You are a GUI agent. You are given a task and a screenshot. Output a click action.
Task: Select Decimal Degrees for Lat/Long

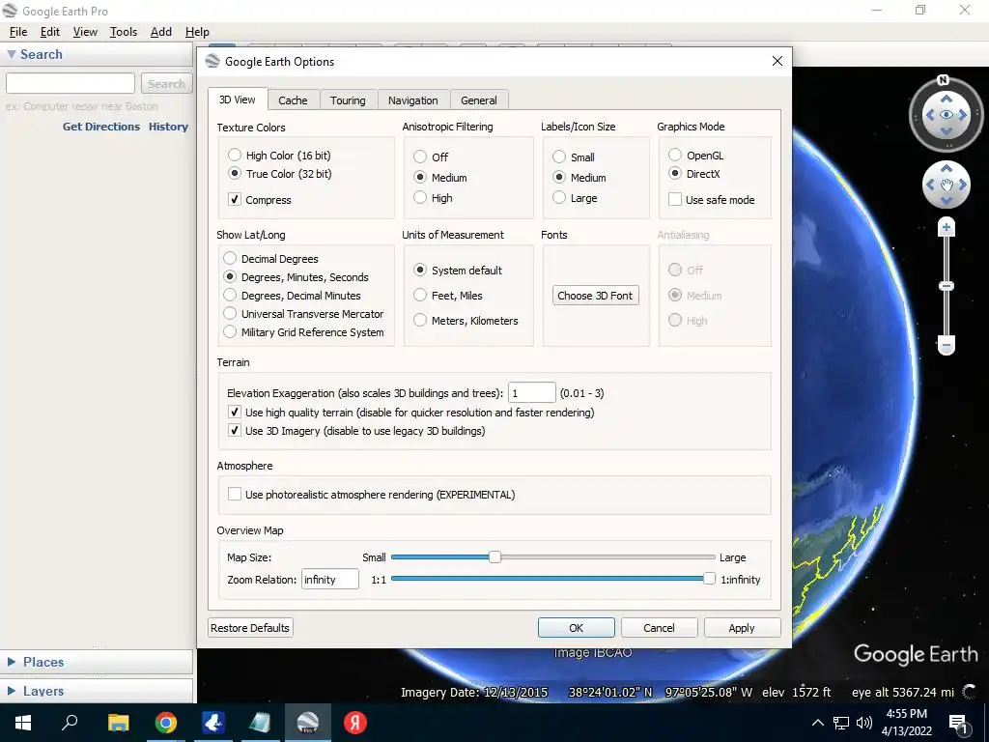click(230, 258)
